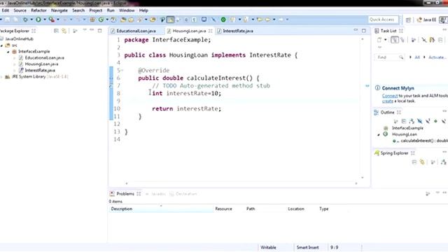Click the editor vertical scrollbar down arrow
Image resolution: width=448 pixels, height=252 pixels.
coord(363,178)
